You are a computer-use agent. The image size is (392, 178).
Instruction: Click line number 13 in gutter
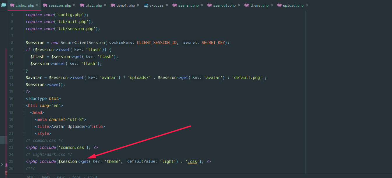coord(11,77)
